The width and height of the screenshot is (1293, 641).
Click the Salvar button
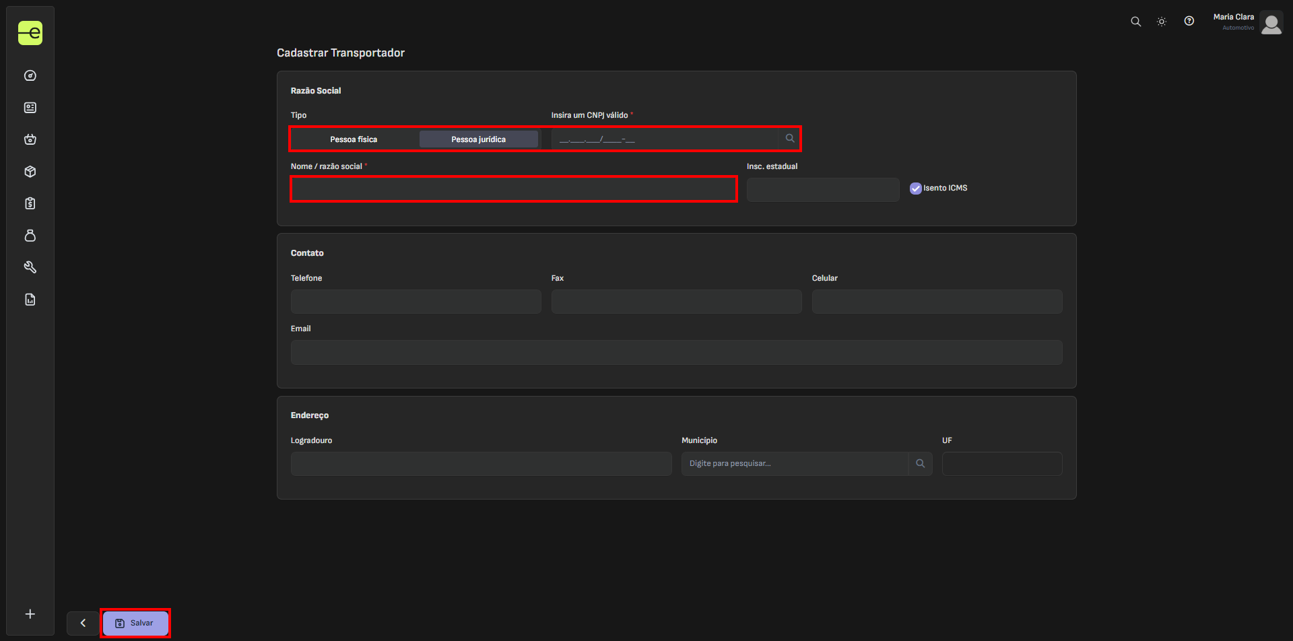(x=135, y=623)
